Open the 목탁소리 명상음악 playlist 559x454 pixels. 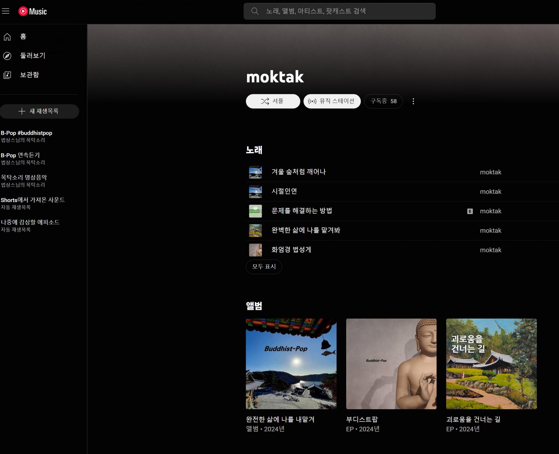pos(24,178)
